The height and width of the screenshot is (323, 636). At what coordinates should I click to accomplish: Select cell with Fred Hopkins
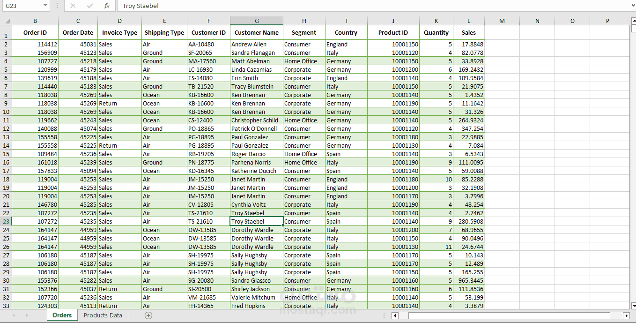coord(257,306)
